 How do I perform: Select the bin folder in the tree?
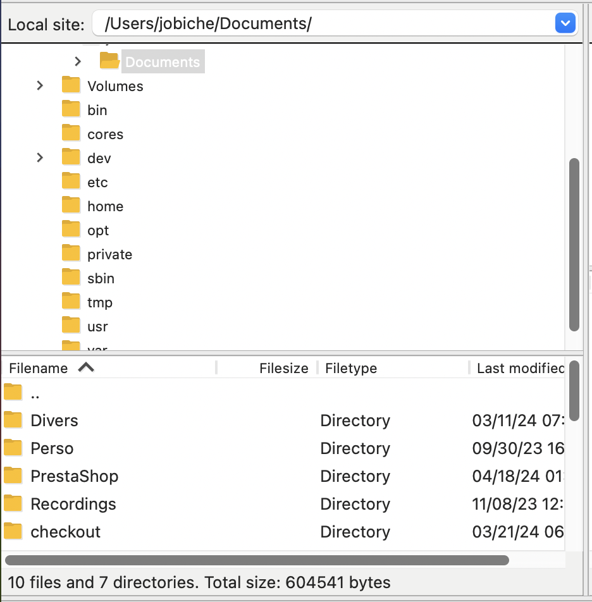tap(96, 109)
